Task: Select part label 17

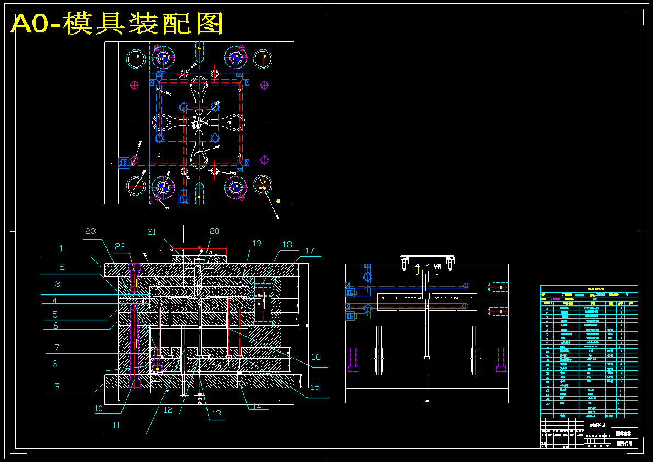Action: [x=310, y=251]
